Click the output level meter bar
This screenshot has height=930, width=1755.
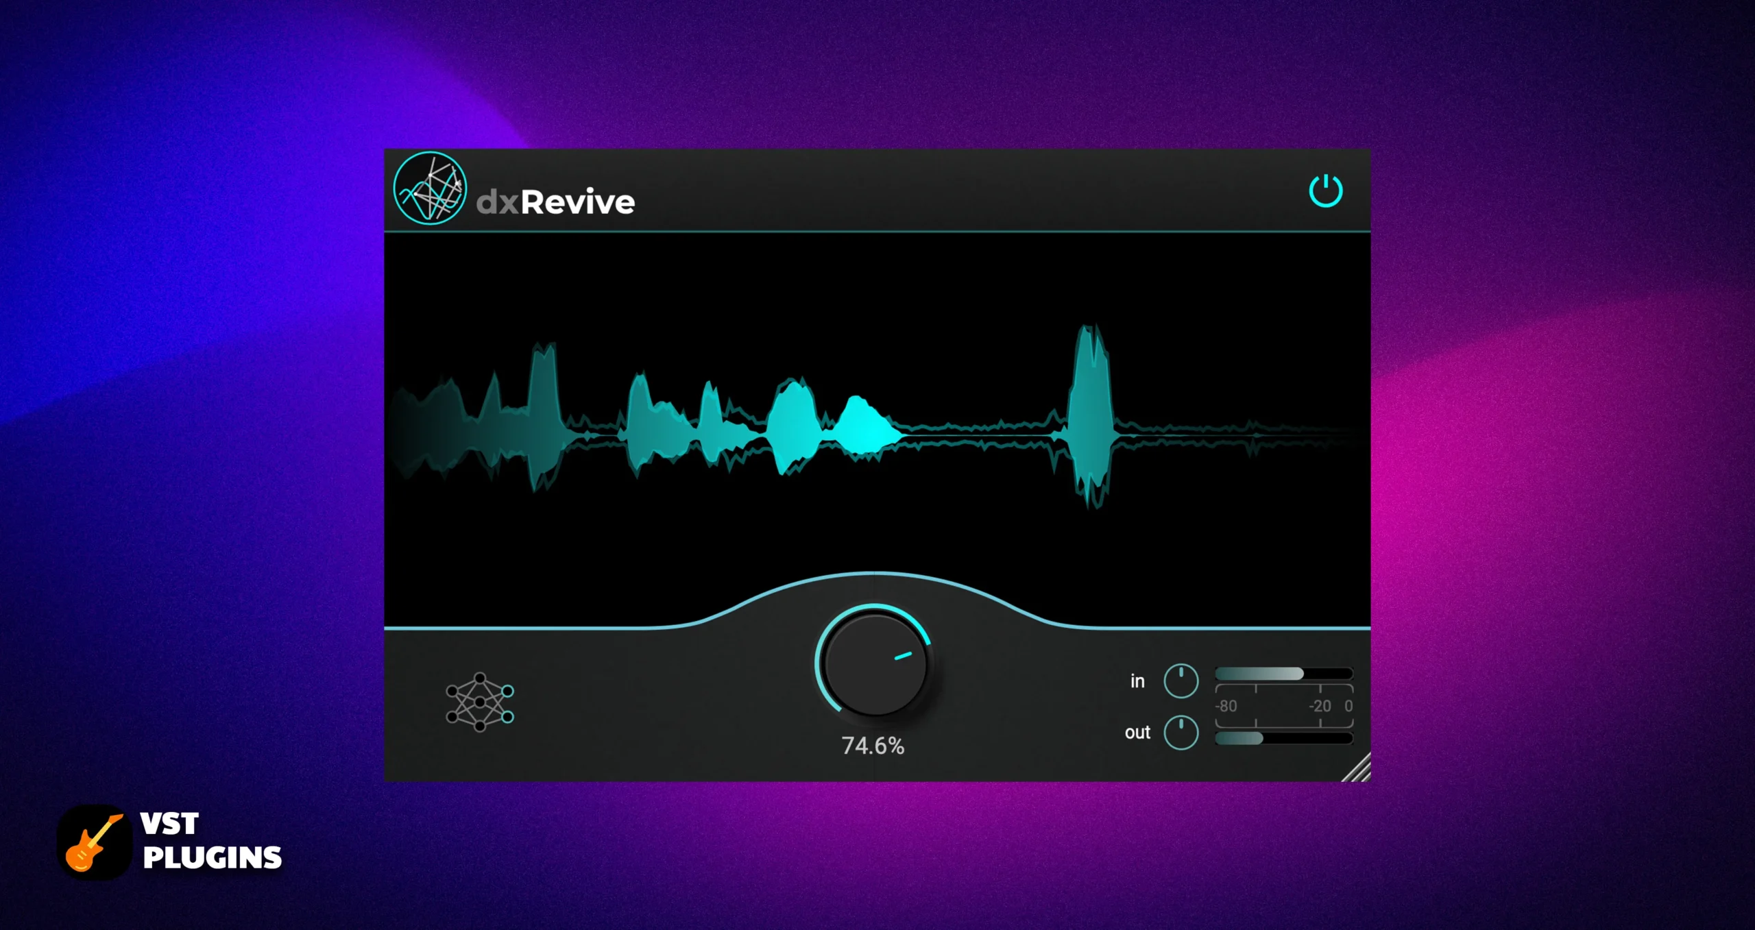click(1283, 738)
